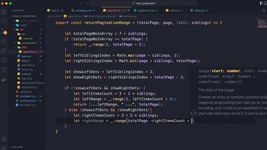Toggle primary sidebar layout icon in title bar
The width and height of the screenshot is (267, 150).
click(262, 3)
